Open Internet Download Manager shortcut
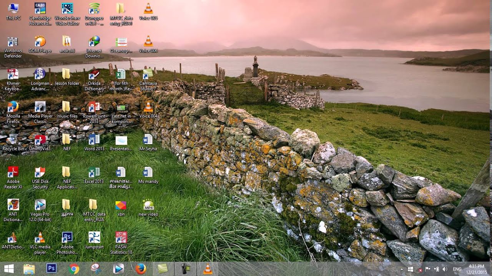 point(94,47)
